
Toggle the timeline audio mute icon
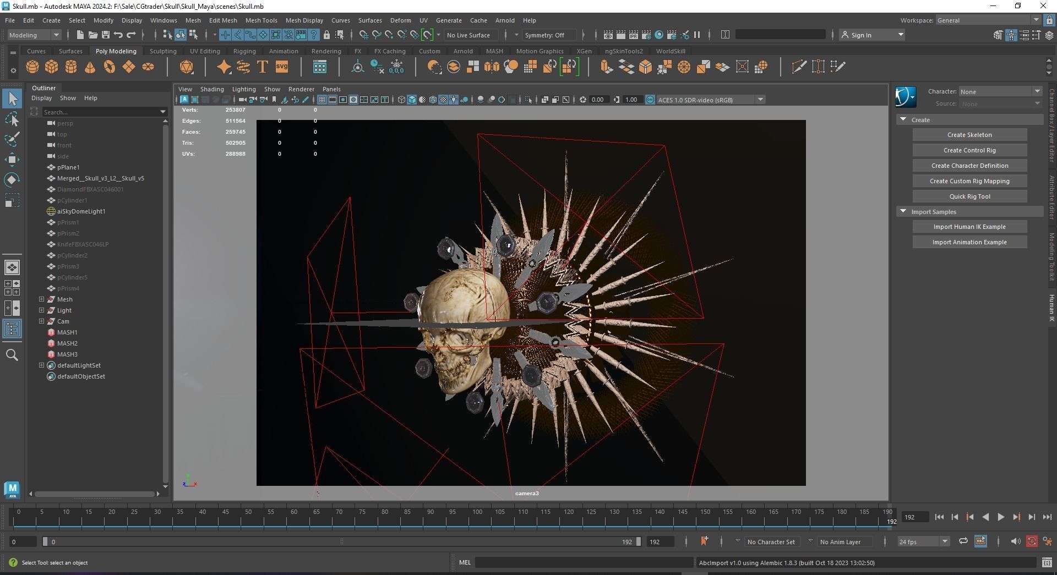tap(1016, 541)
